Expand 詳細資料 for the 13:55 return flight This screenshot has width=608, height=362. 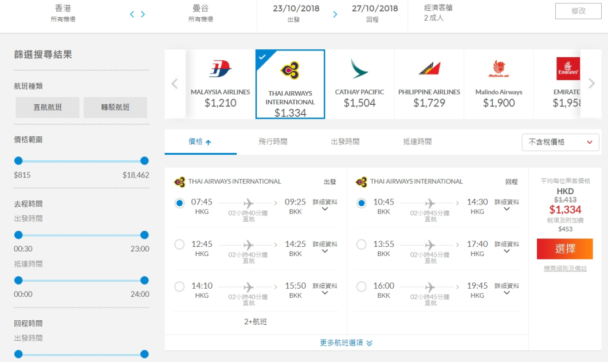tap(507, 247)
